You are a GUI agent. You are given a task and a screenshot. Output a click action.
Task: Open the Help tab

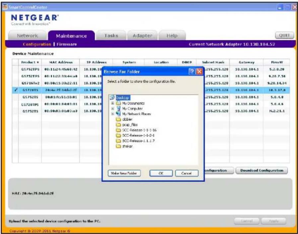[172, 35]
